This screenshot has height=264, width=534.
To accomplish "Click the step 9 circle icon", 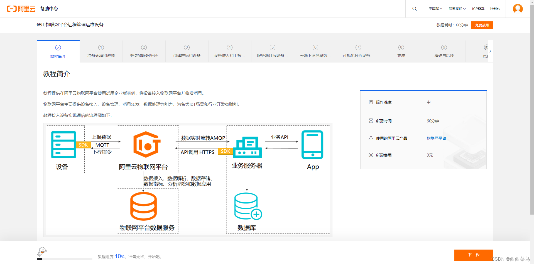I will coord(444,47).
